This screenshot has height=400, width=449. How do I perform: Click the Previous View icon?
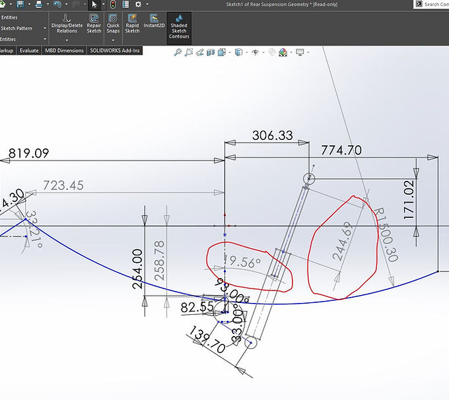click(200, 52)
